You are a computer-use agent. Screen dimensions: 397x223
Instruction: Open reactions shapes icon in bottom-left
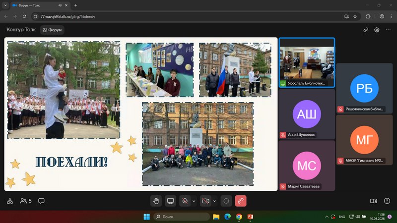pyautogui.click(x=10, y=201)
